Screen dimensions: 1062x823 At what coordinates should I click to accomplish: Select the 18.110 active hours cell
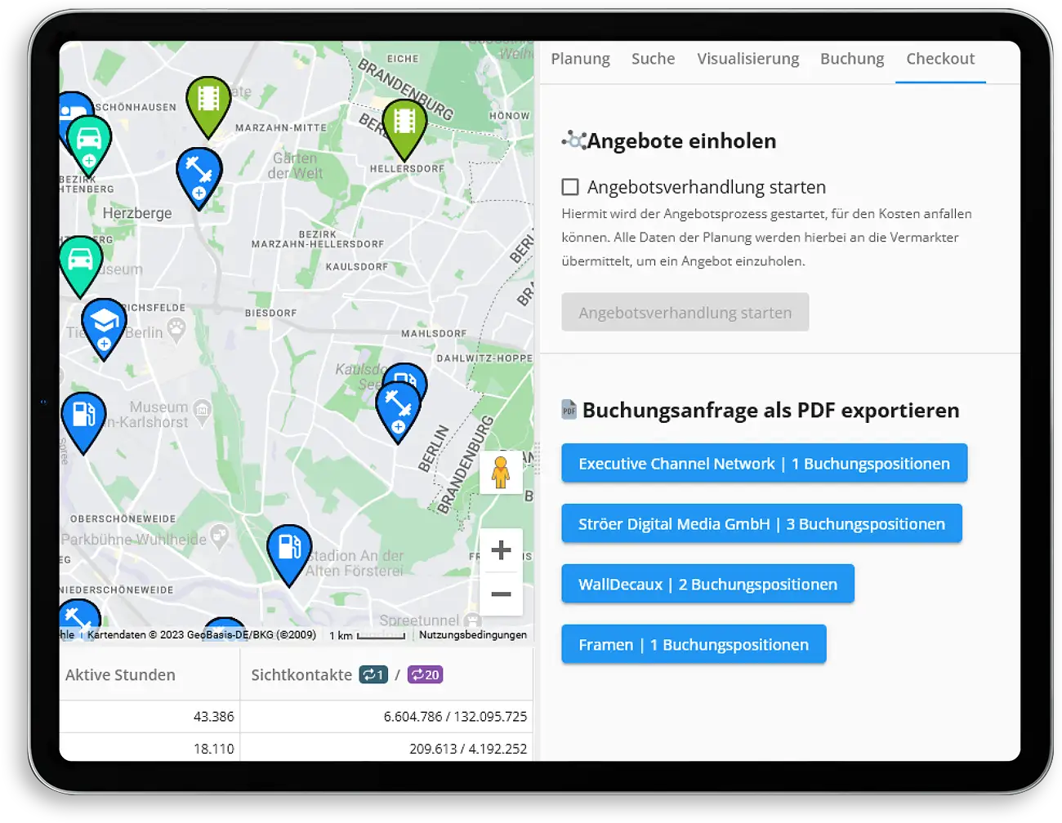tap(149, 747)
